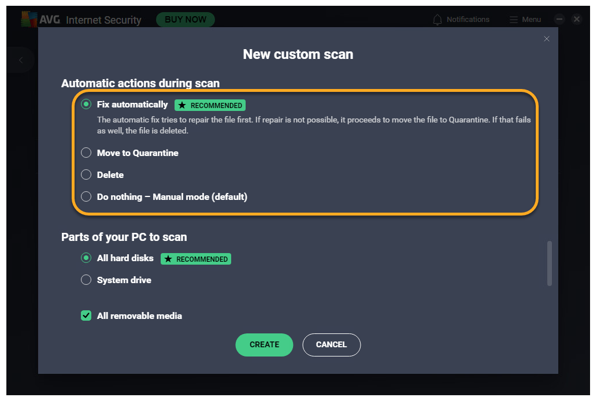The width and height of the screenshot is (597, 401).
Task: Click the back arrow icon
Action: tap(21, 60)
